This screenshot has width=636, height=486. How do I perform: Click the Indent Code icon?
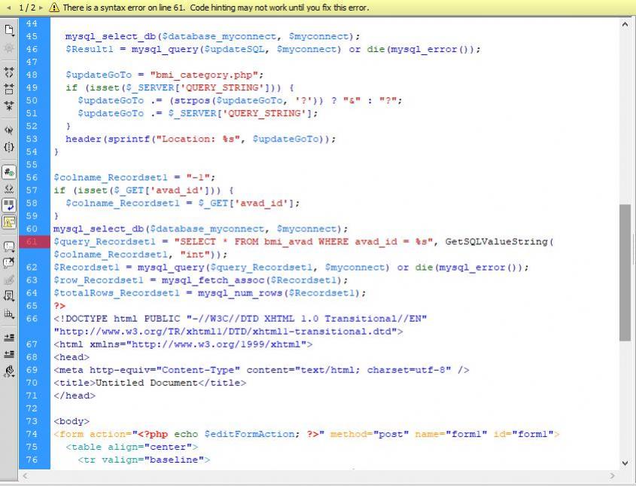click(x=9, y=338)
